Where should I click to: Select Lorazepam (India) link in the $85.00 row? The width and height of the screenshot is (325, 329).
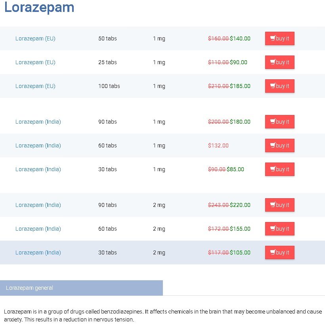point(38,169)
